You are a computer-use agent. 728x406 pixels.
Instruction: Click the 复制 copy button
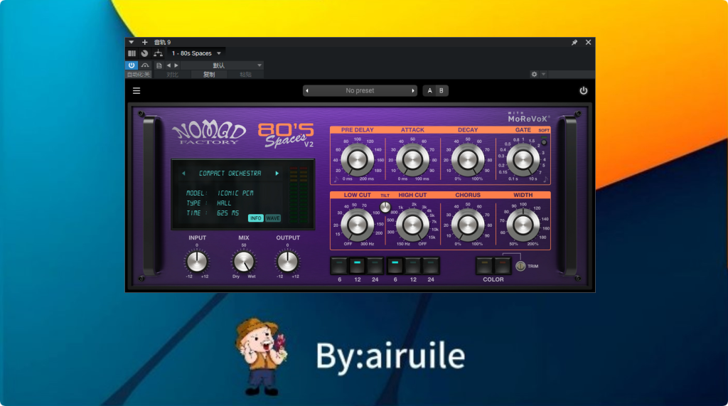(209, 75)
